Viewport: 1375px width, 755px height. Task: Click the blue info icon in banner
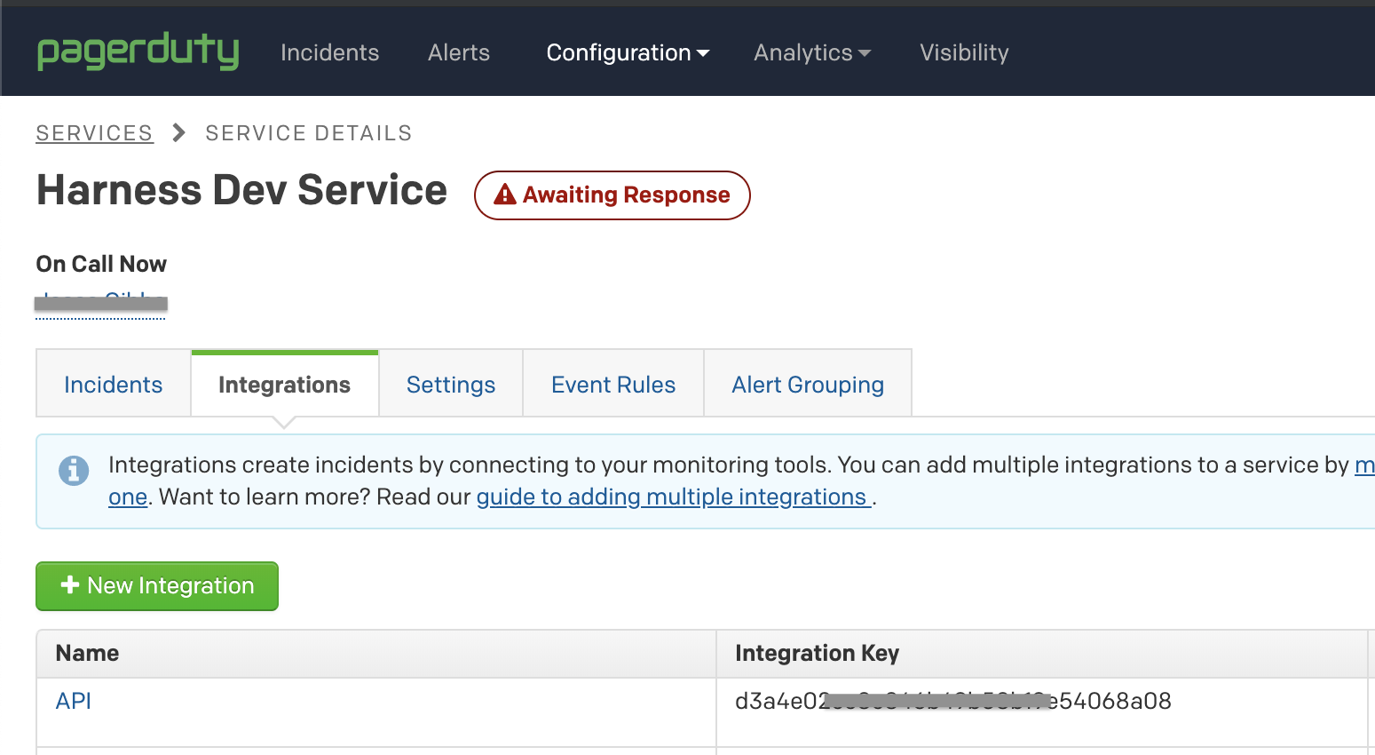[x=74, y=470]
